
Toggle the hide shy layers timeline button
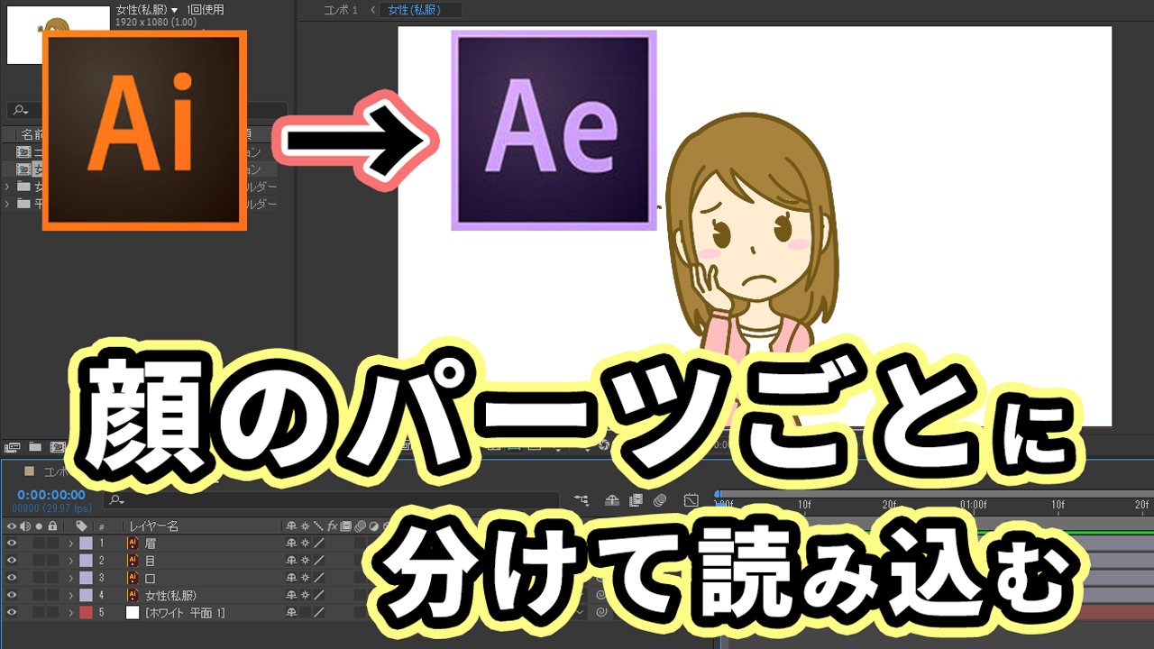[612, 500]
